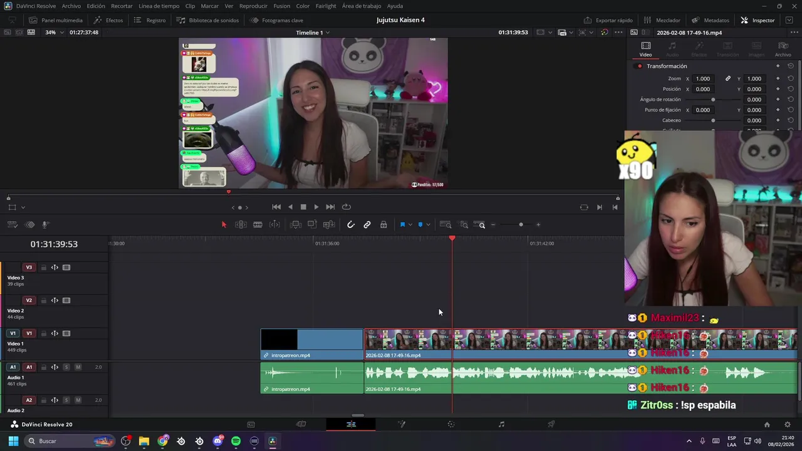Open the Deliver page rocket icon

point(551,424)
